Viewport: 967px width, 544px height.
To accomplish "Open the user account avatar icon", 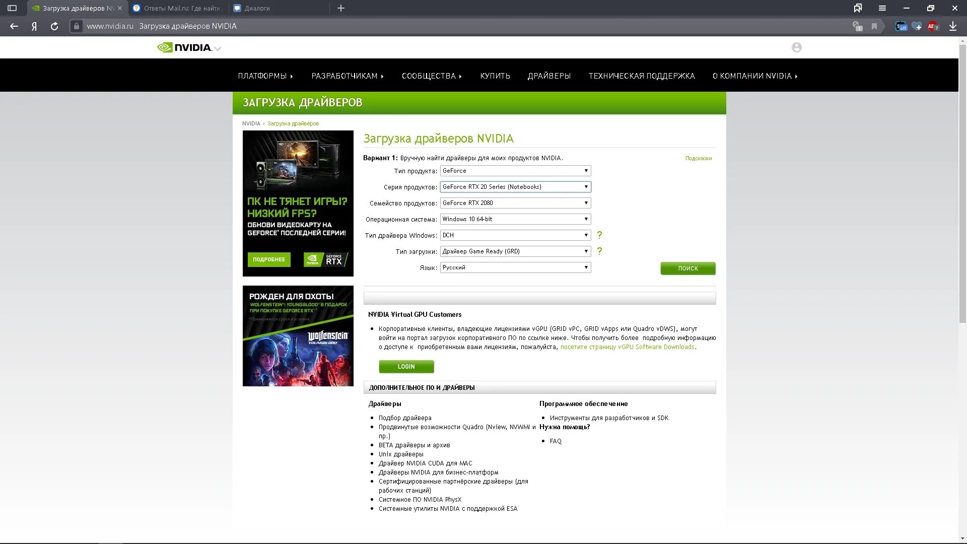I will [796, 47].
